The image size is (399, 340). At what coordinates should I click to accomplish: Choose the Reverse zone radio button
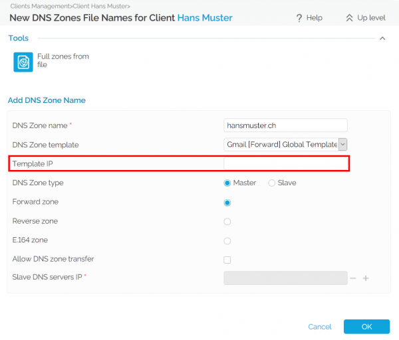pyautogui.click(x=227, y=221)
